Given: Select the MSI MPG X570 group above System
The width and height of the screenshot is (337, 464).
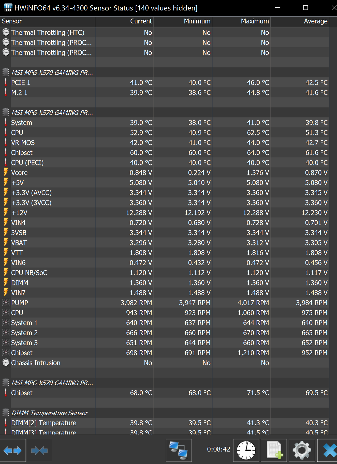Looking at the screenshot, I should click(52, 113).
